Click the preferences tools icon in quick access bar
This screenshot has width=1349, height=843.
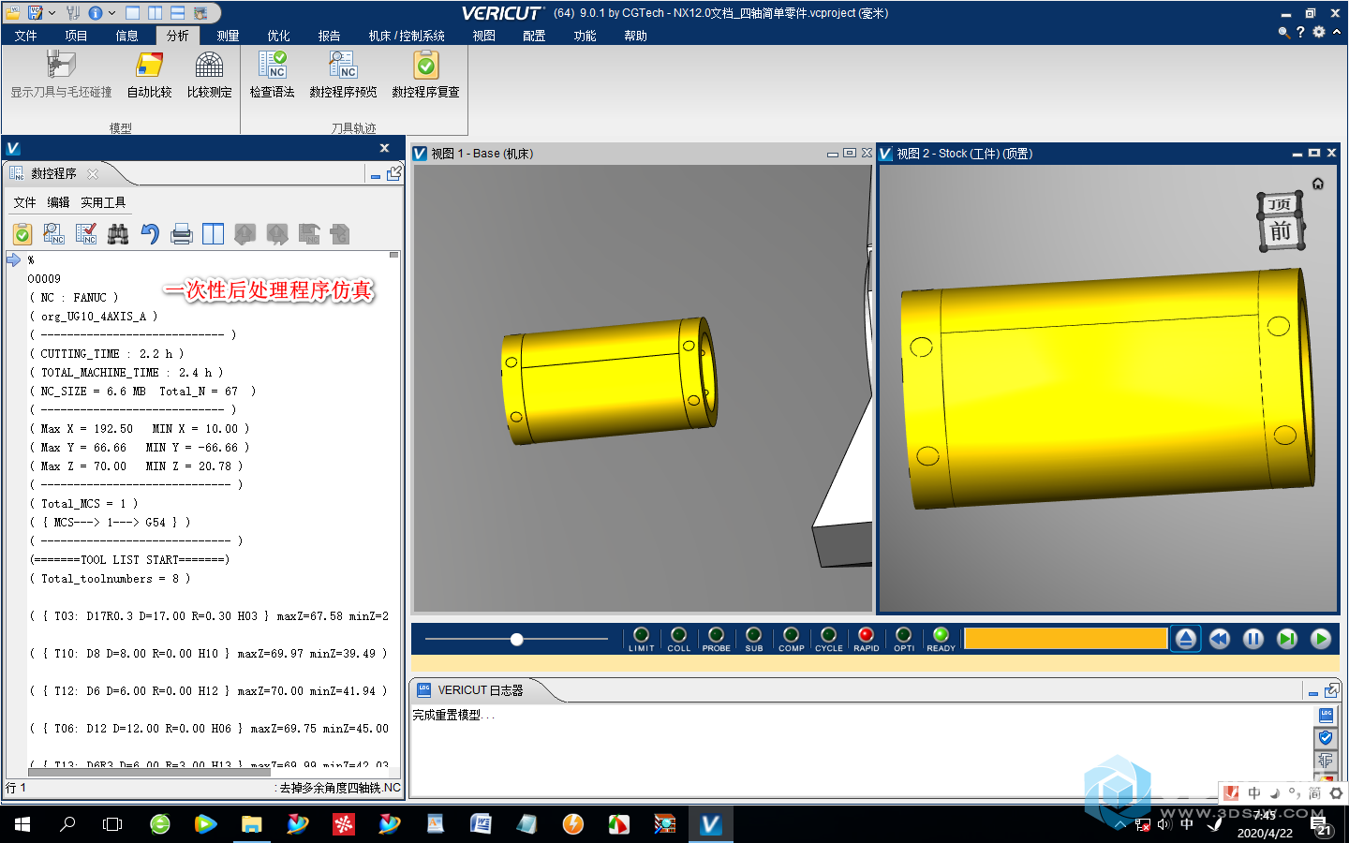(x=73, y=13)
